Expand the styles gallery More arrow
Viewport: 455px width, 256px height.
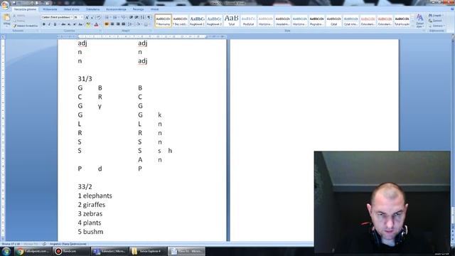click(x=412, y=26)
